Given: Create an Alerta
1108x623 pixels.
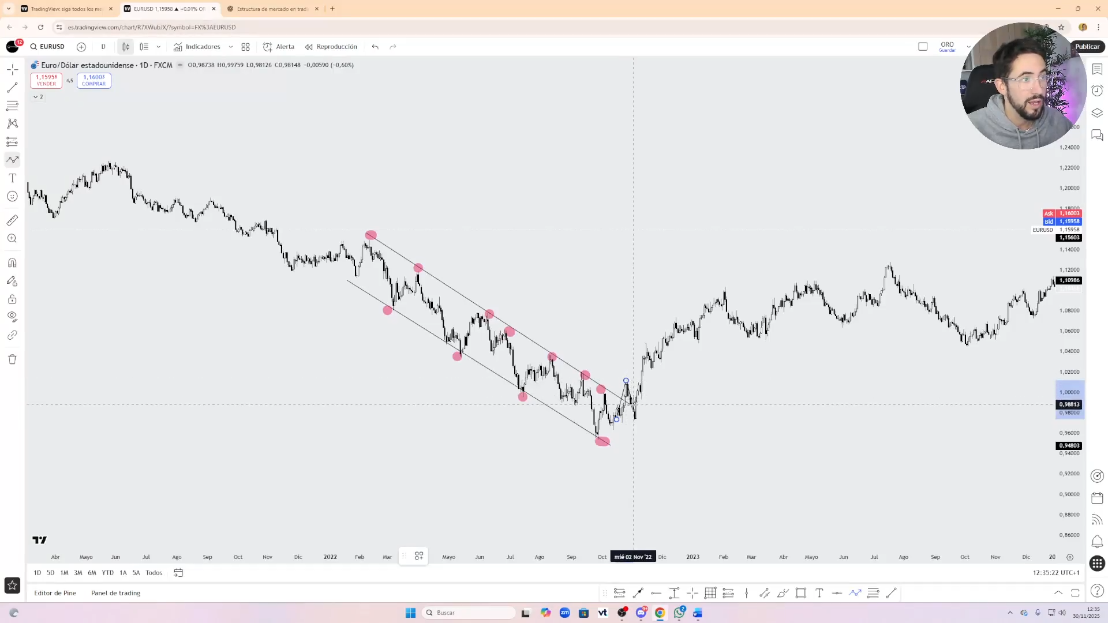Looking at the screenshot, I should 279,47.
